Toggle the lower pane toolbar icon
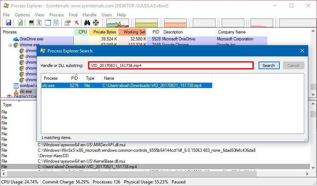Screen dimensions: 317x186 48,23
